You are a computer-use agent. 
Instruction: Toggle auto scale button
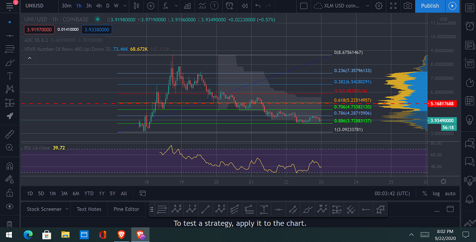coord(450,193)
